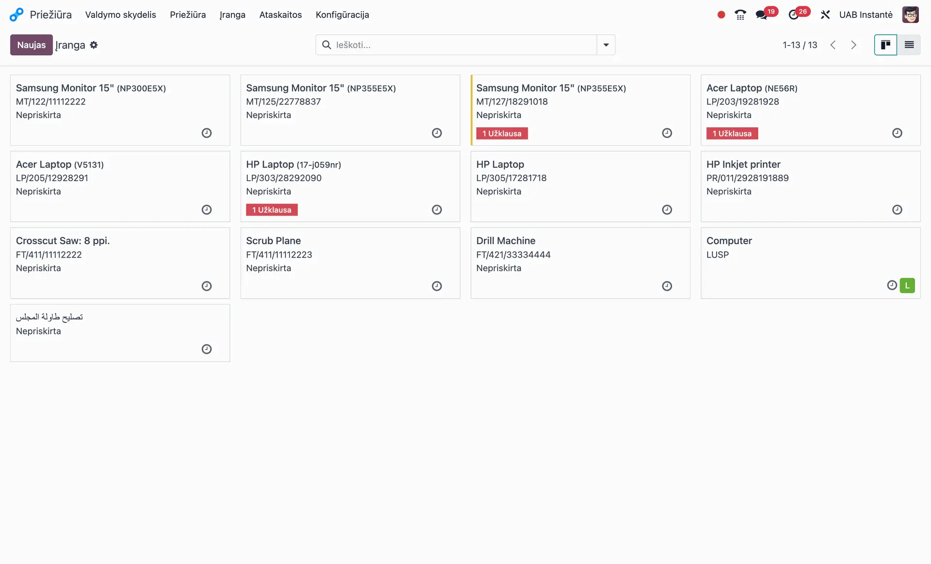931x564 pixels.
Task: Click the red recording status dot
Action: pyautogui.click(x=721, y=15)
